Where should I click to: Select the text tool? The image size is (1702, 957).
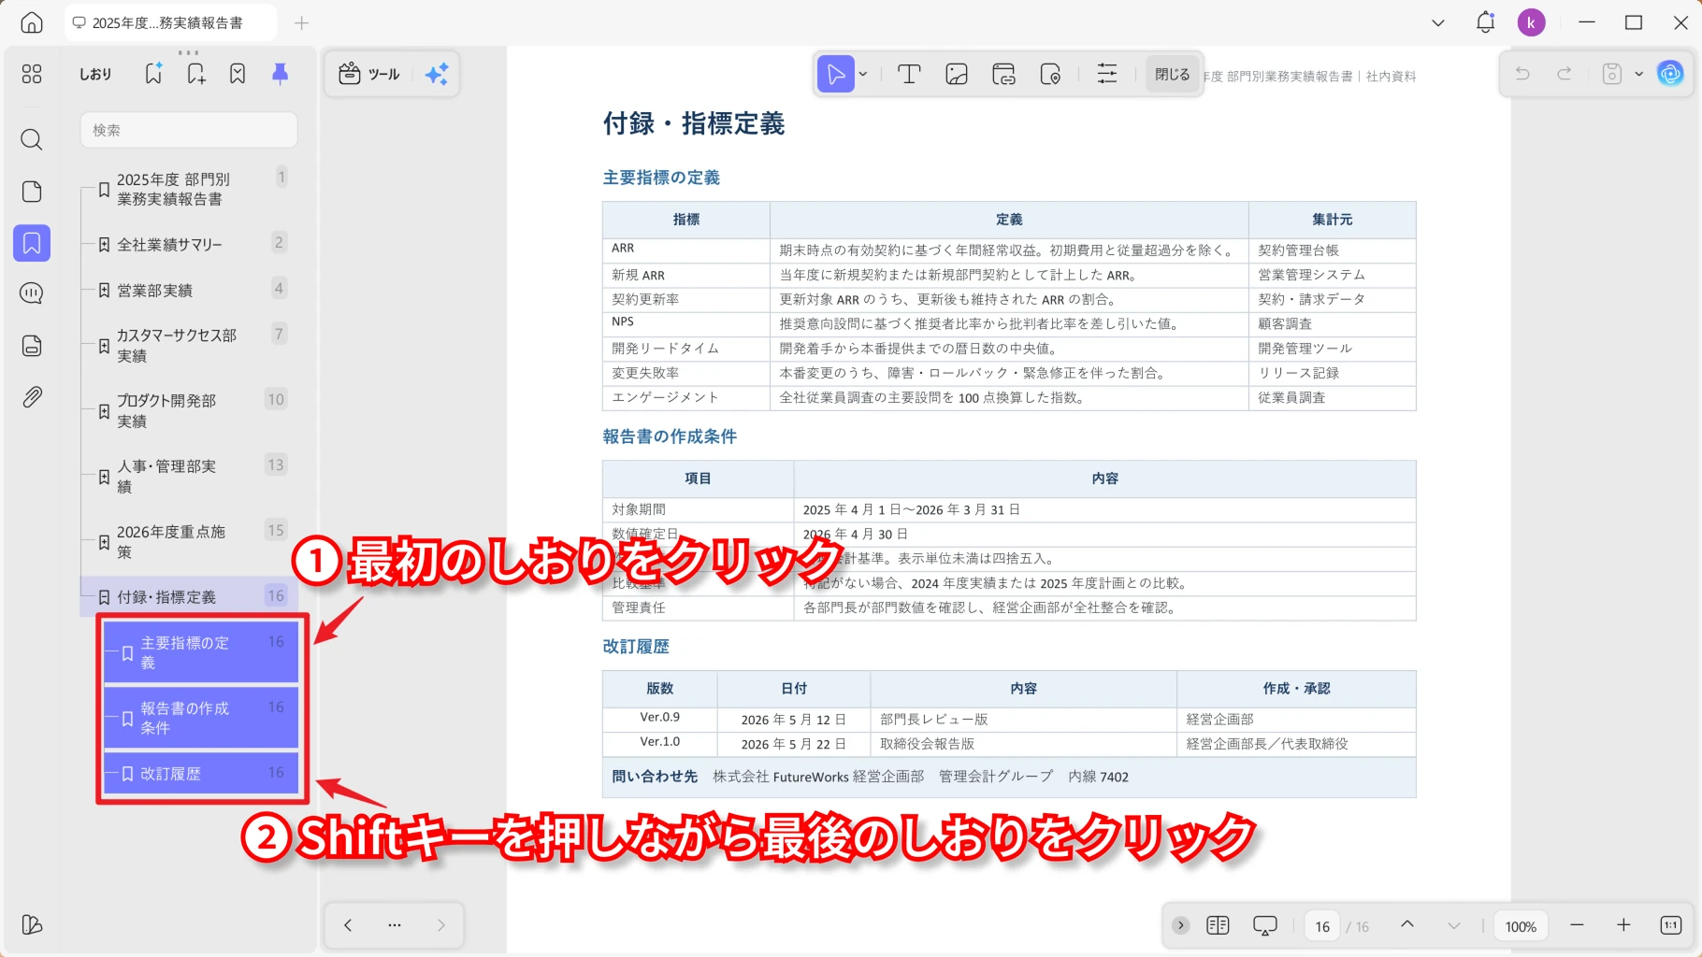(x=909, y=74)
